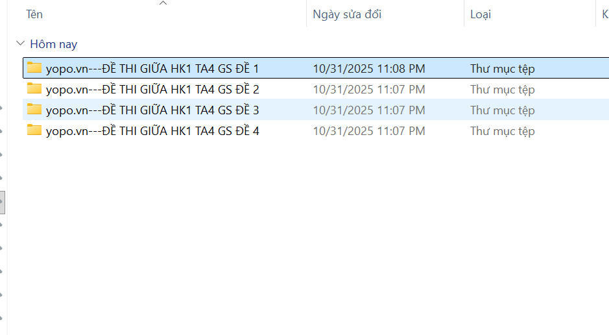Viewport: 609px width, 335px height.
Task: Sort by the Ngày sửa đổi column header
Action: pos(347,14)
